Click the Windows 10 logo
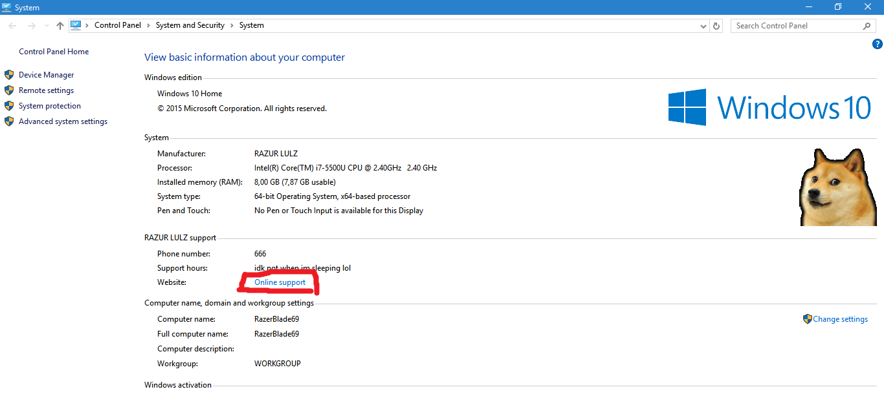Screen dimensions: 884x396 [x=770, y=107]
